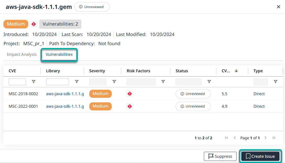
Task: Switch to the Impact Analysis tab
Action: tap(22, 55)
